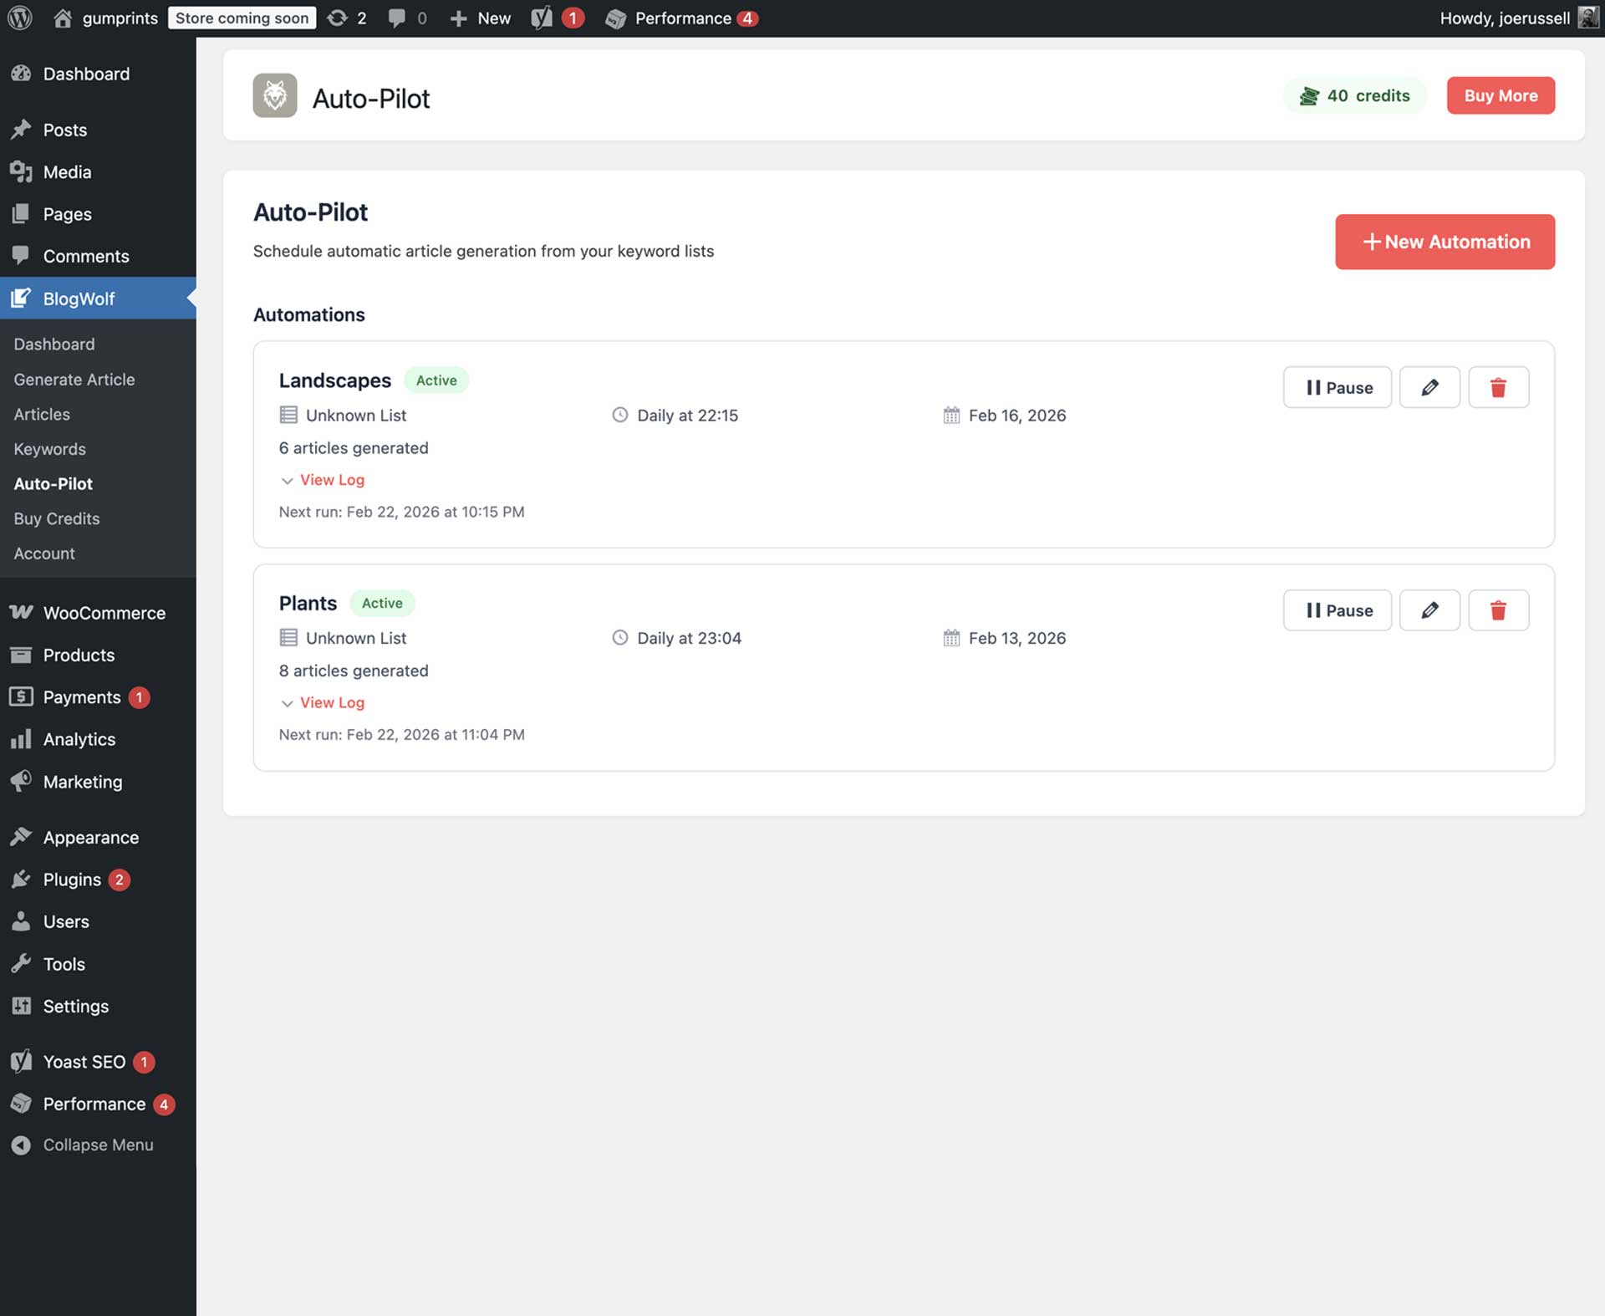Expand the View Log for Landscapes
The height and width of the screenshot is (1316, 1605).
point(323,480)
